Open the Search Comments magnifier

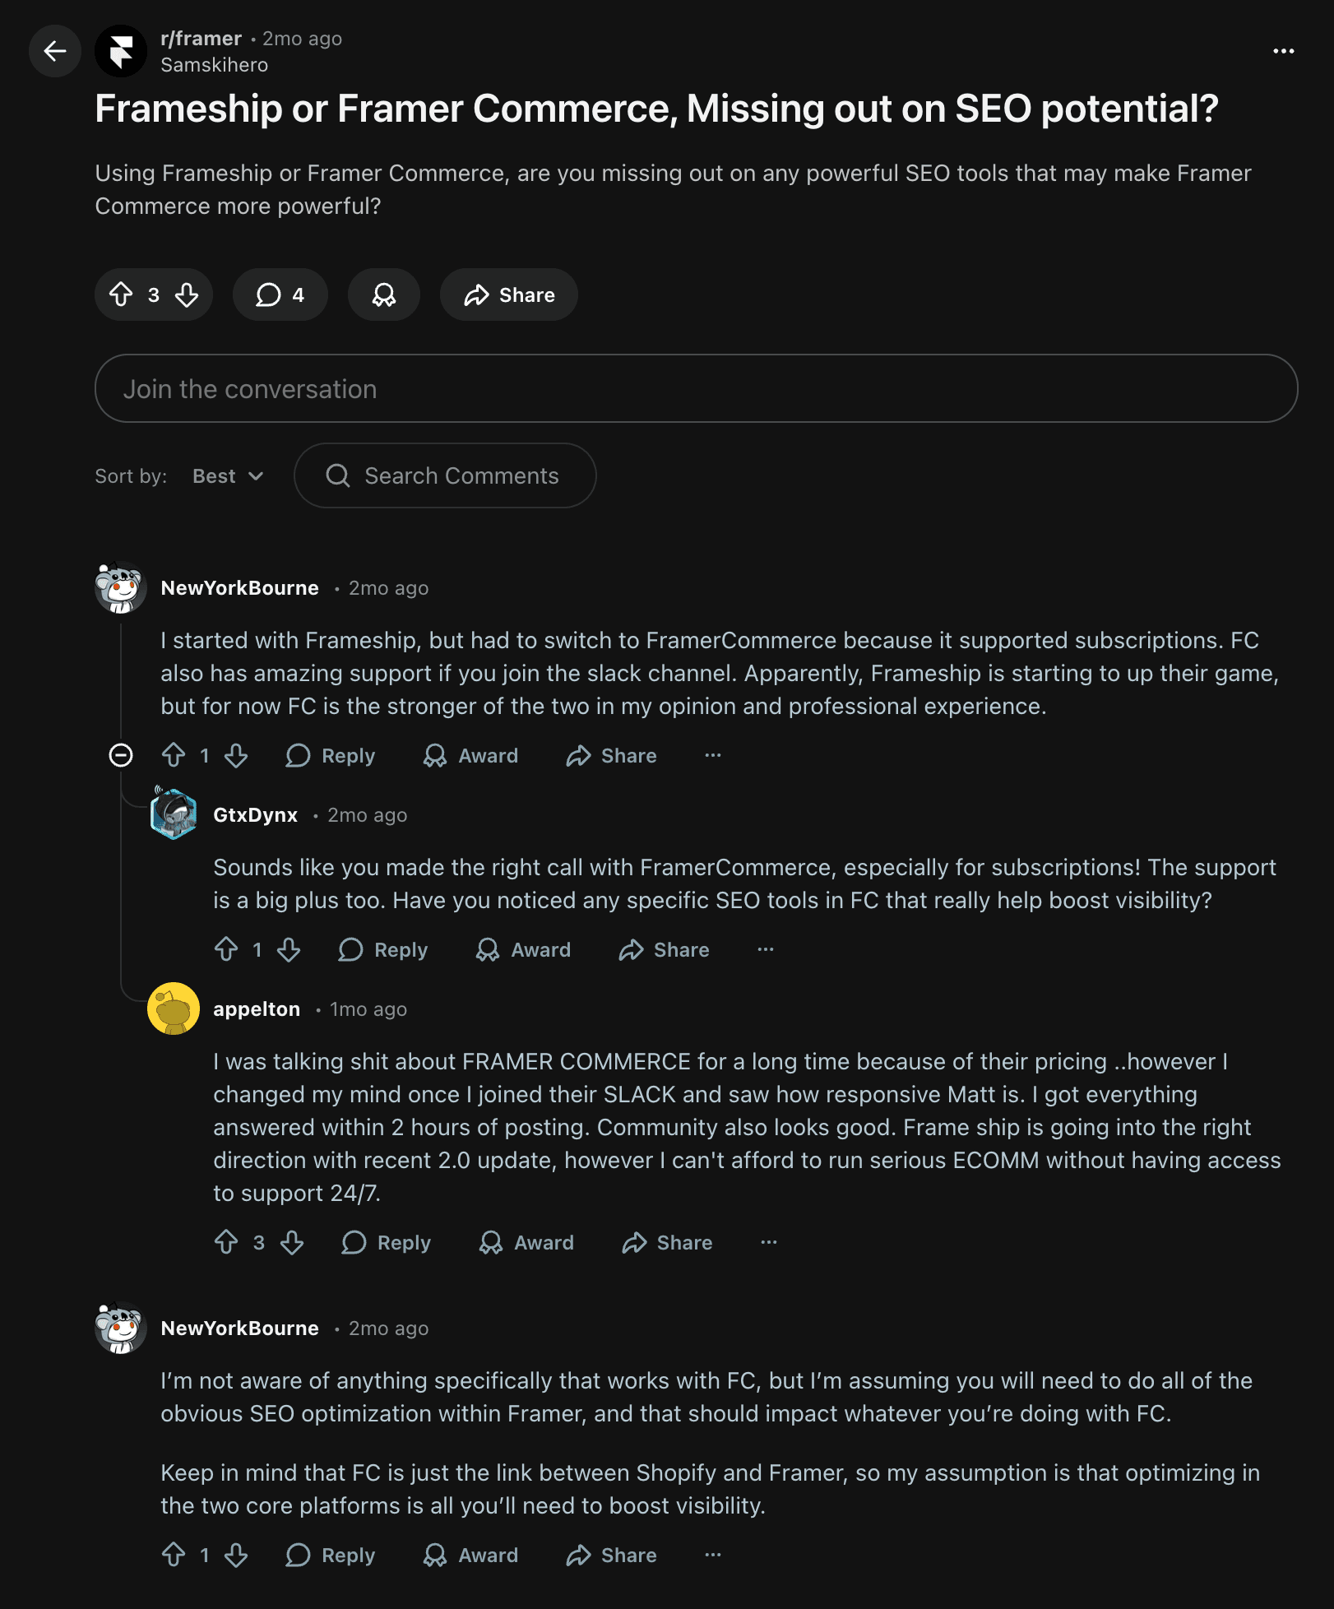click(337, 475)
